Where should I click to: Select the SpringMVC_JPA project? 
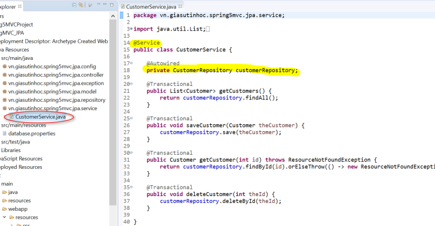pyautogui.click(x=12, y=33)
